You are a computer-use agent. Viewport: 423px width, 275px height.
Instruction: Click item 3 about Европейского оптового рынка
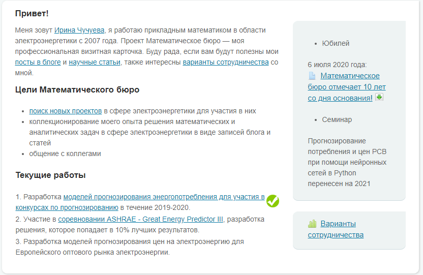tap(130, 247)
